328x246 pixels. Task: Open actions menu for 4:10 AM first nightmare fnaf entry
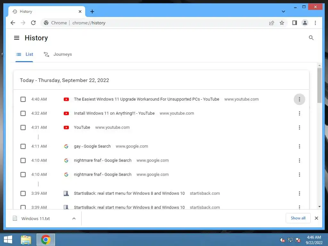pos(299,160)
